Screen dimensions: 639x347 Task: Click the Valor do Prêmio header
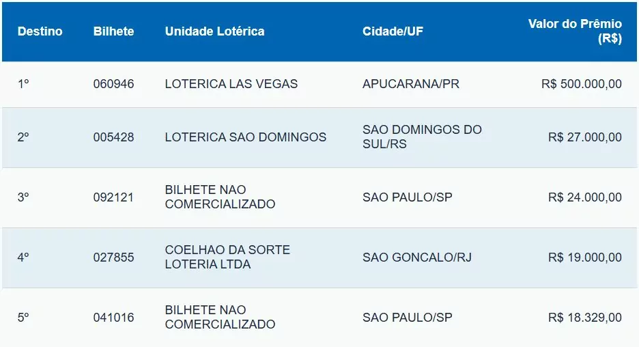click(575, 31)
